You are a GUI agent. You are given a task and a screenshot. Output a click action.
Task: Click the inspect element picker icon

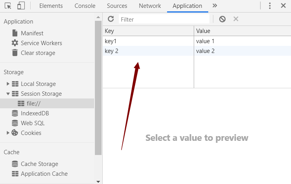(8, 6)
